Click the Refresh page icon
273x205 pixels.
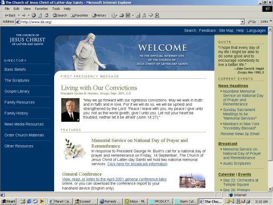point(40,15)
